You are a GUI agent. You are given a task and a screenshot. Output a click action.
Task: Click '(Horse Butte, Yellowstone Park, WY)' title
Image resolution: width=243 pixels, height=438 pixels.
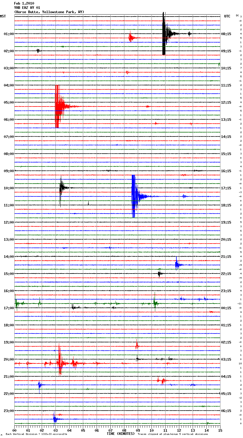(49, 12)
